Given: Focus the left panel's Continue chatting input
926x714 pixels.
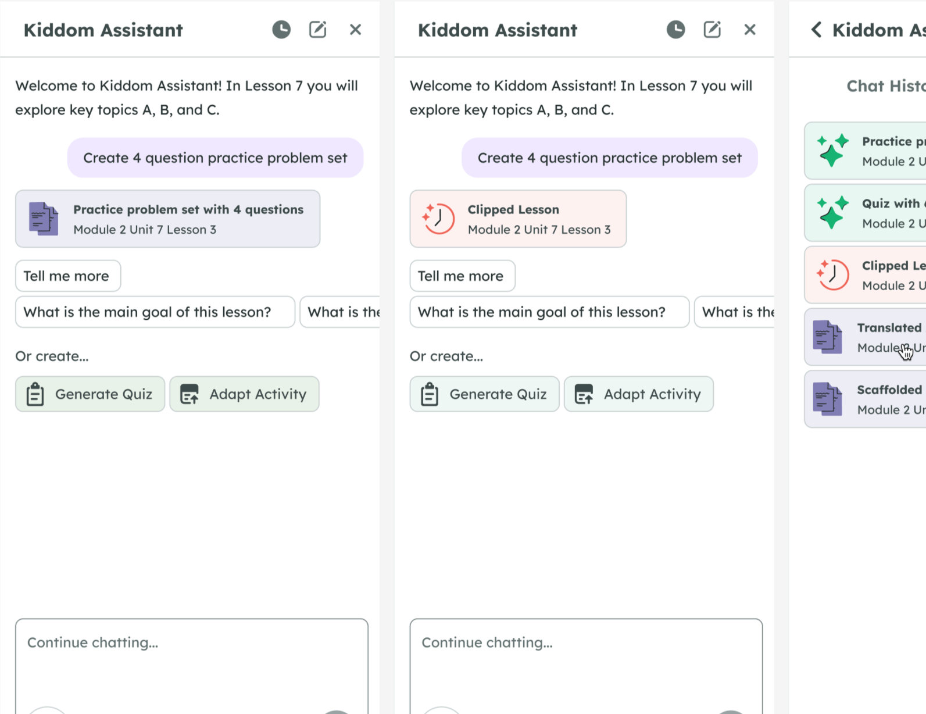Looking at the screenshot, I should click(x=192, y=666).
